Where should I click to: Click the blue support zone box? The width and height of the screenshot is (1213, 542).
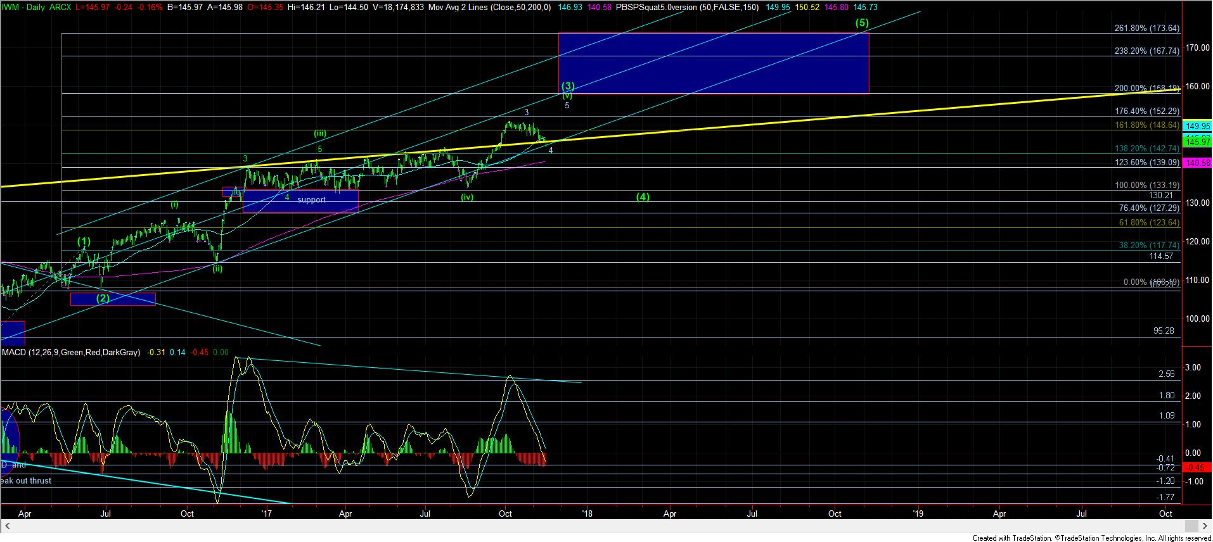point(300,201)
